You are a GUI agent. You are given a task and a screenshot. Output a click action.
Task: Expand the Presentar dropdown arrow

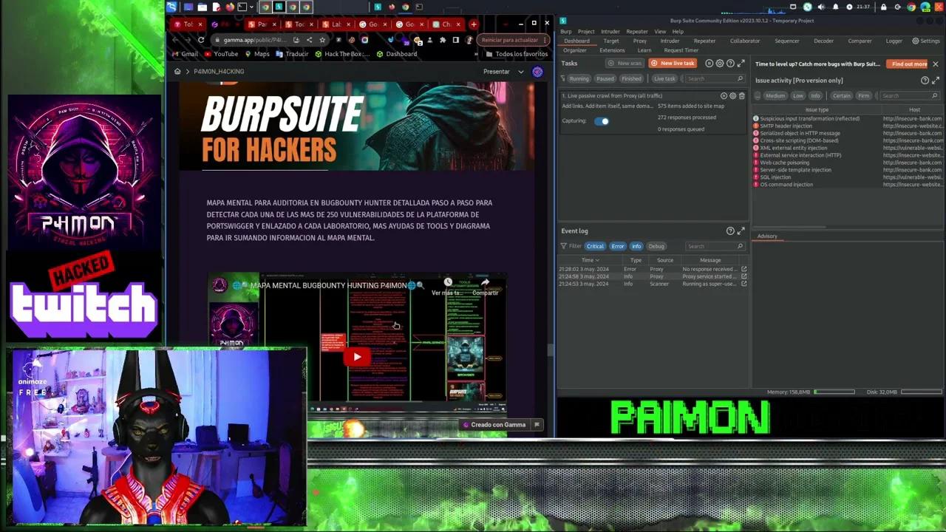point(520,72)
